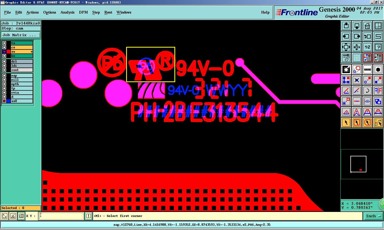Open the Inch units dropdown
This screenshot has height=230, width=384.
[373, 216]
